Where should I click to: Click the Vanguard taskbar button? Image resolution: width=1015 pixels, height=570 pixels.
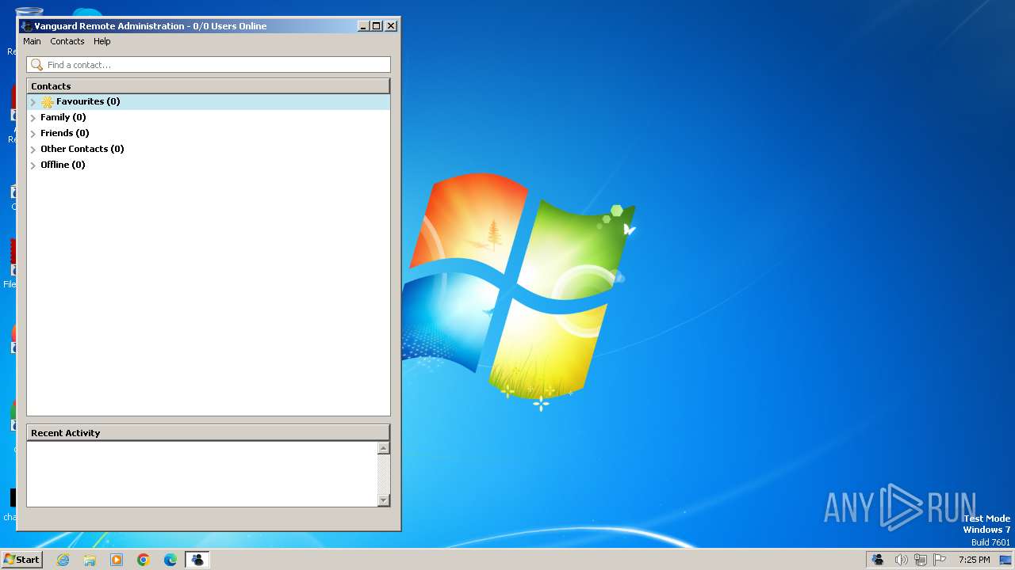coord(197,560)
